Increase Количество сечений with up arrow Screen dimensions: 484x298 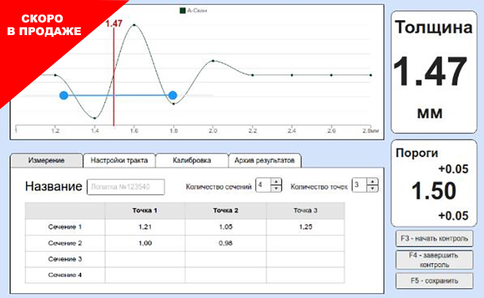(x=276, y=182)
